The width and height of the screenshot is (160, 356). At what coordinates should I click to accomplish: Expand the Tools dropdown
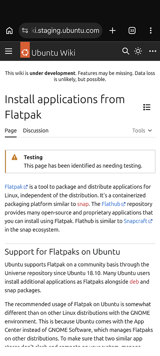[142, 131]
